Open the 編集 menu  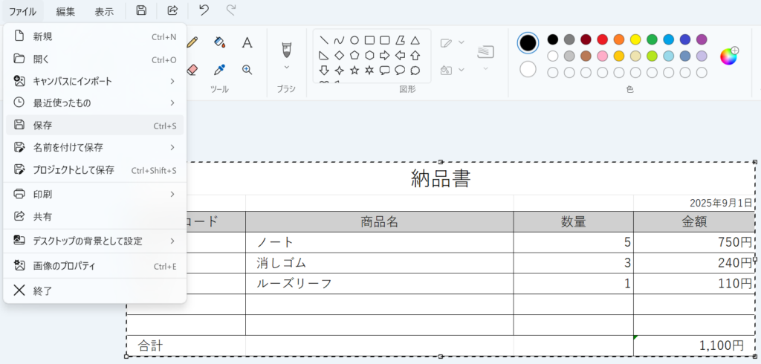(65, 12)
